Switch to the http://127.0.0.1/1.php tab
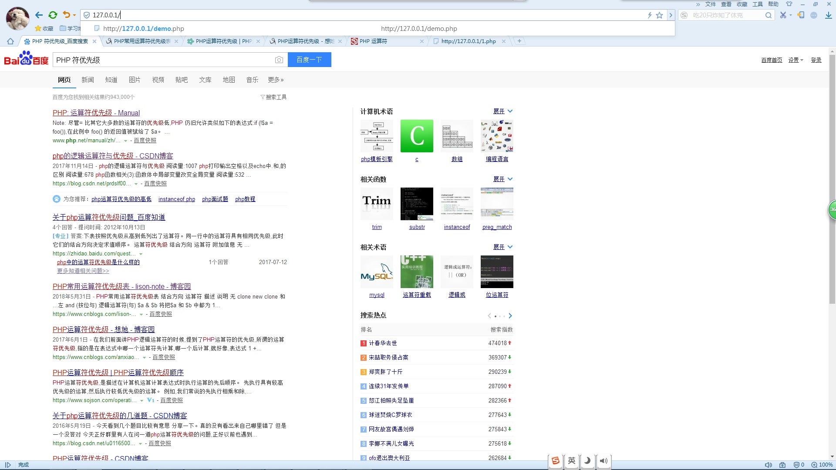Screen dimensions: 836x470 (469, 41)
